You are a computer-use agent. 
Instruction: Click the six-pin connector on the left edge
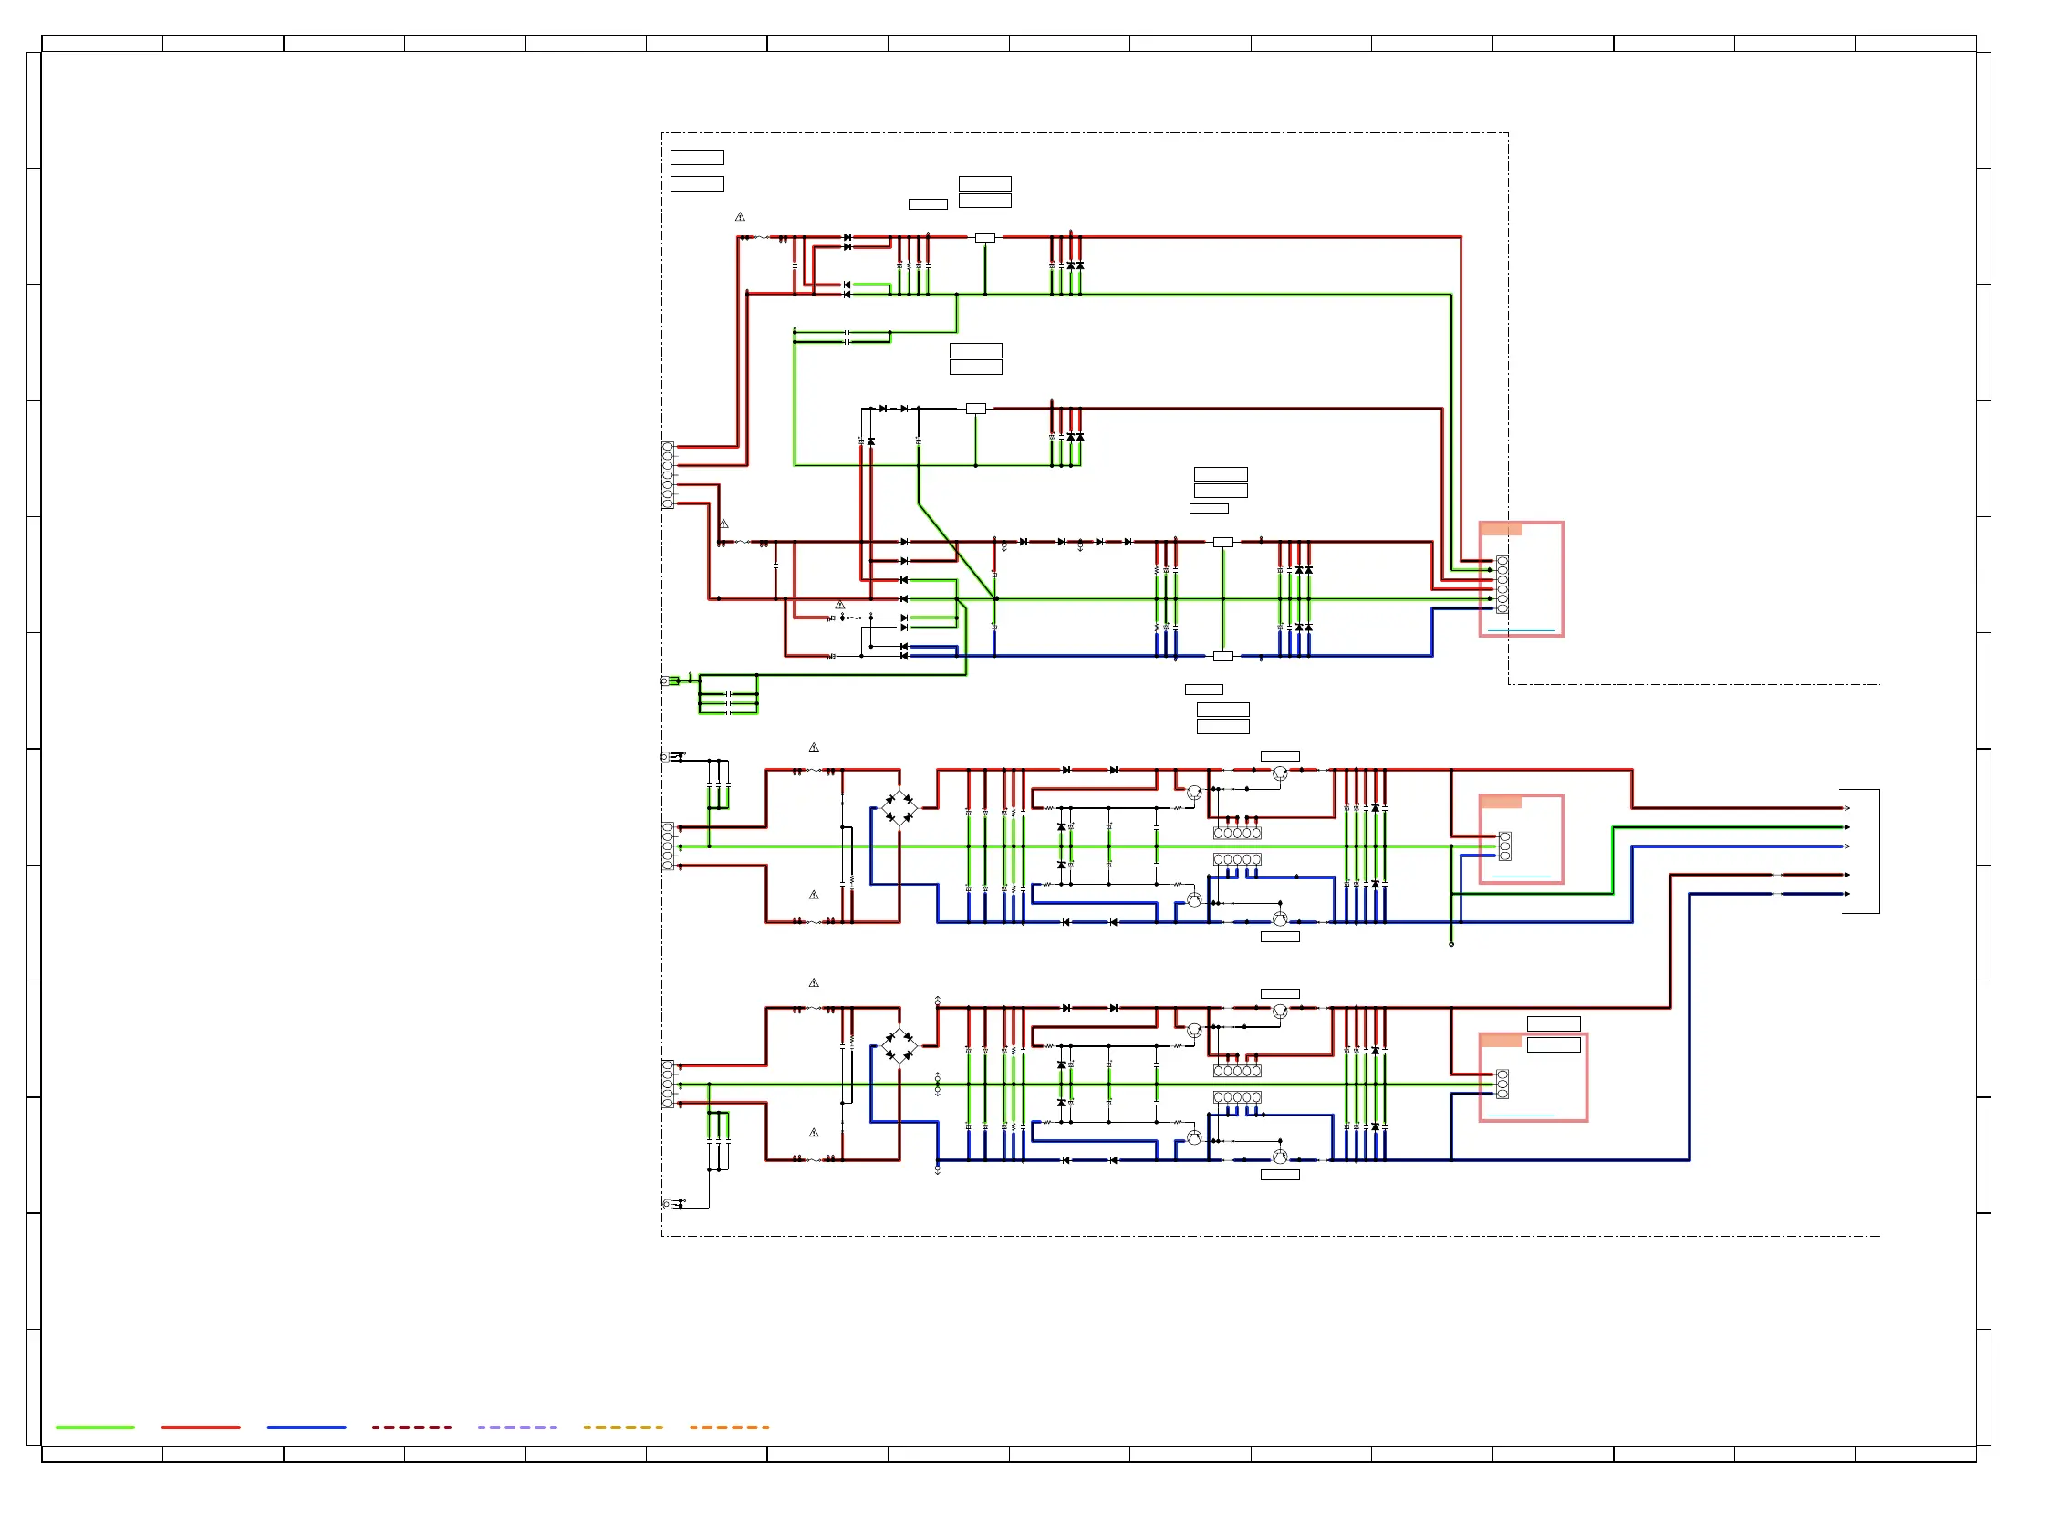(668, 475)
